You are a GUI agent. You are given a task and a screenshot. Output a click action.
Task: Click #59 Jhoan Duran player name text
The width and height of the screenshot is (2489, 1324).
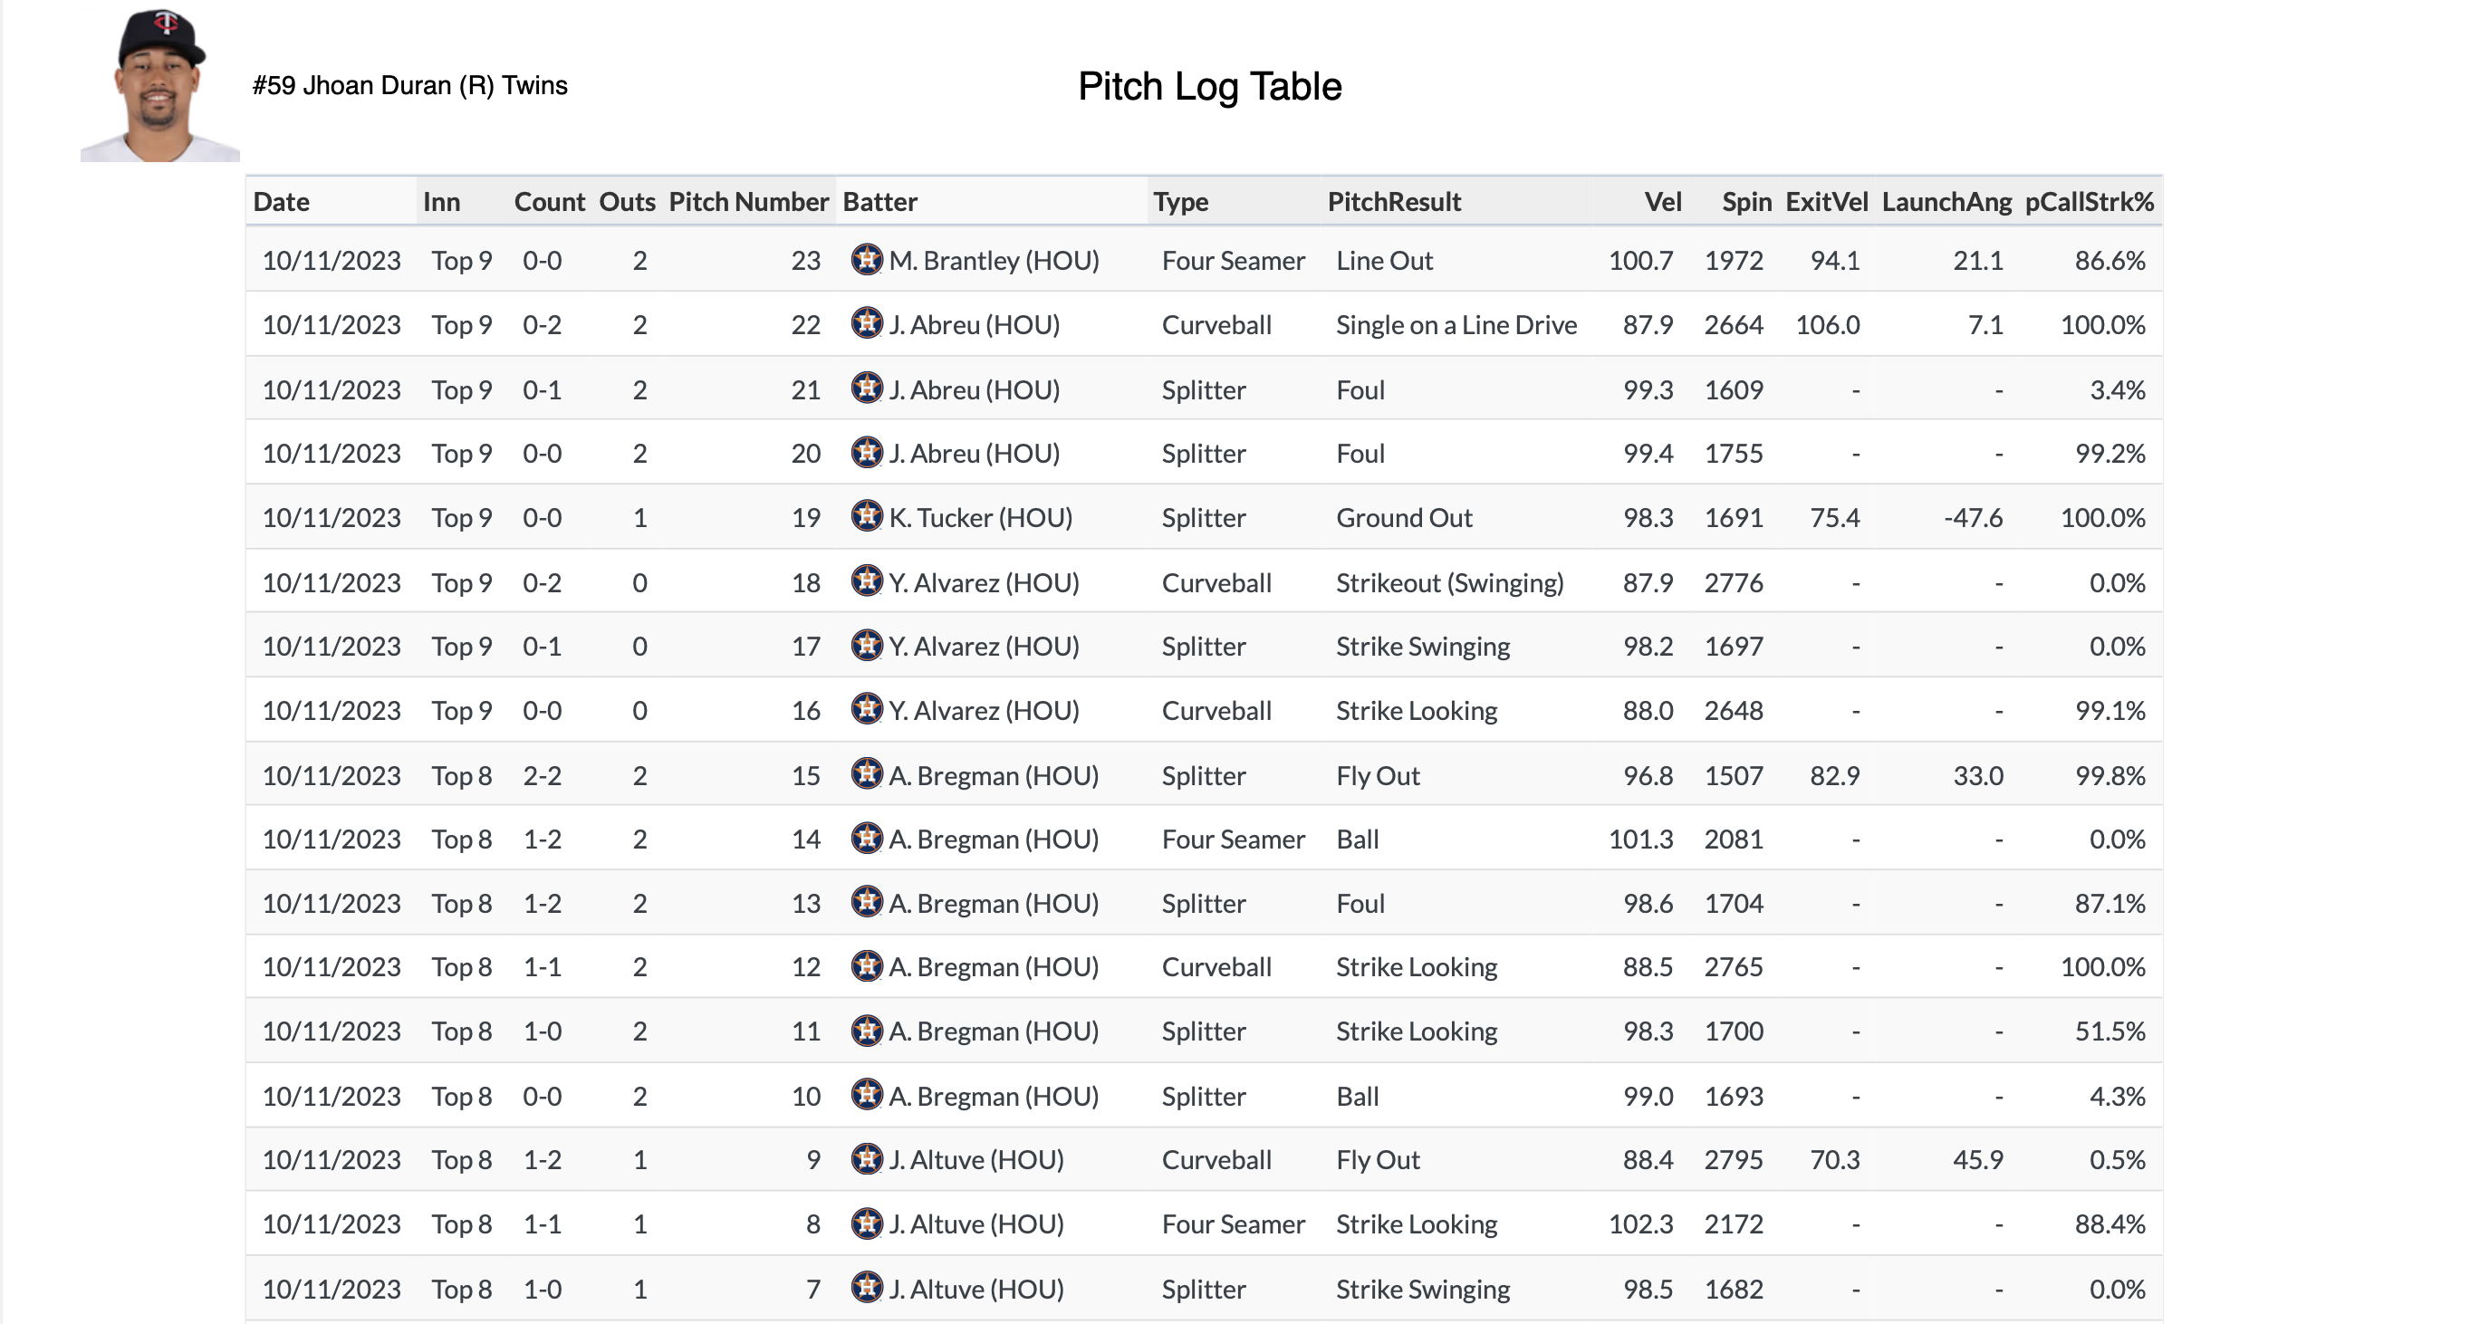pos(409,86)
